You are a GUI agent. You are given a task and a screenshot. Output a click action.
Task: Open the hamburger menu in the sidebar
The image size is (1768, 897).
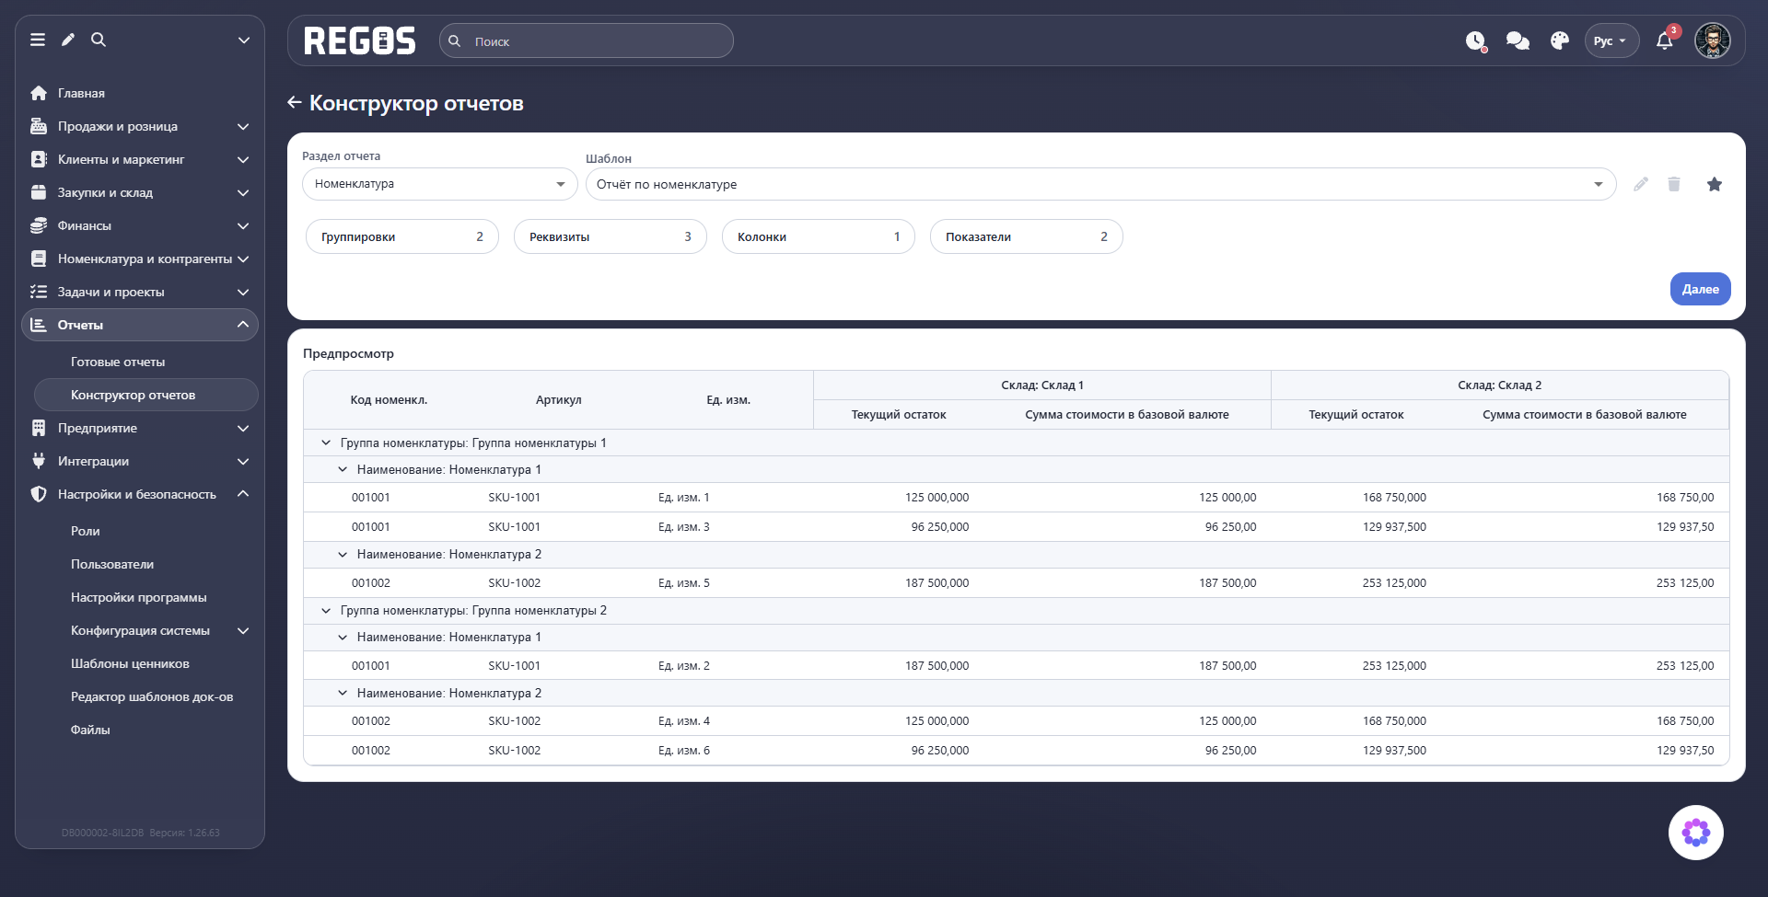[x=38, y=40]
